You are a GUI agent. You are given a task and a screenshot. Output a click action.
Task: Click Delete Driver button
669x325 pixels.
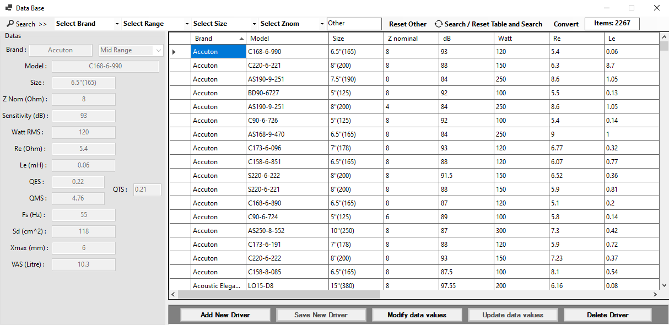tap(608, 315)
